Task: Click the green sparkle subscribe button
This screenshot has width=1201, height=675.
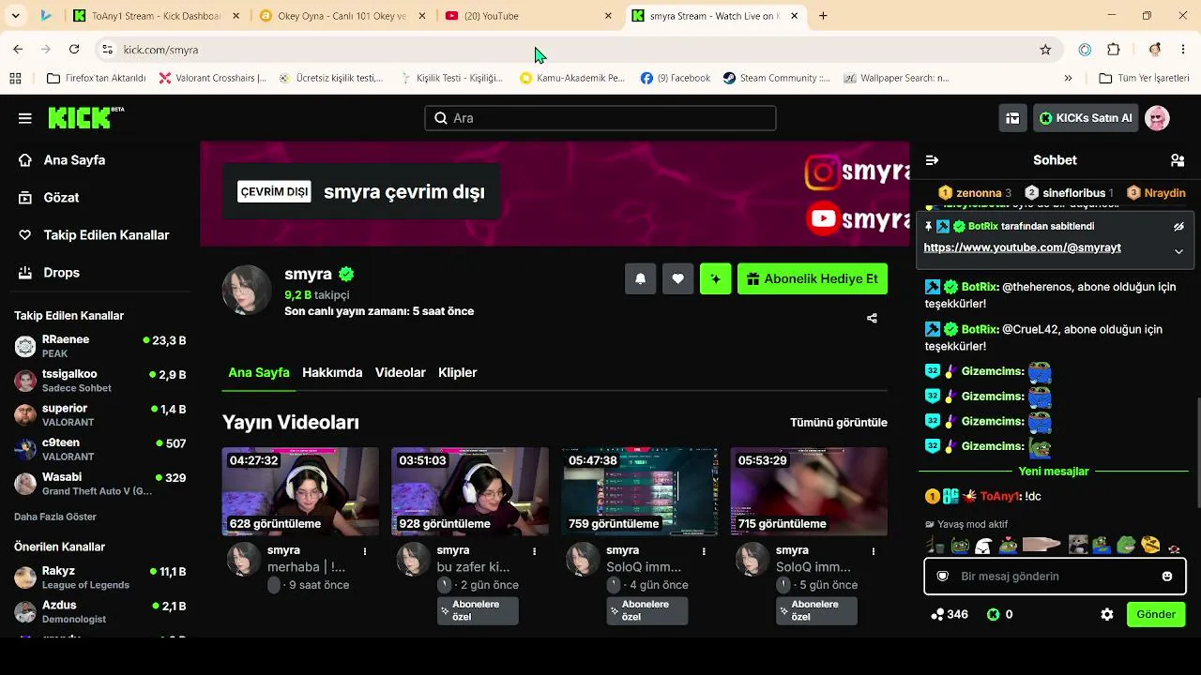Action: coord(716,278)
